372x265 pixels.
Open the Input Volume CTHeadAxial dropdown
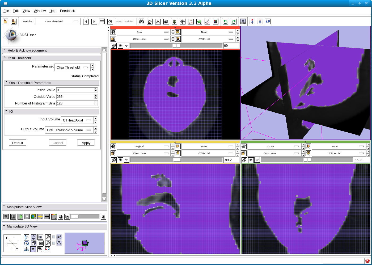coord(77,120)
